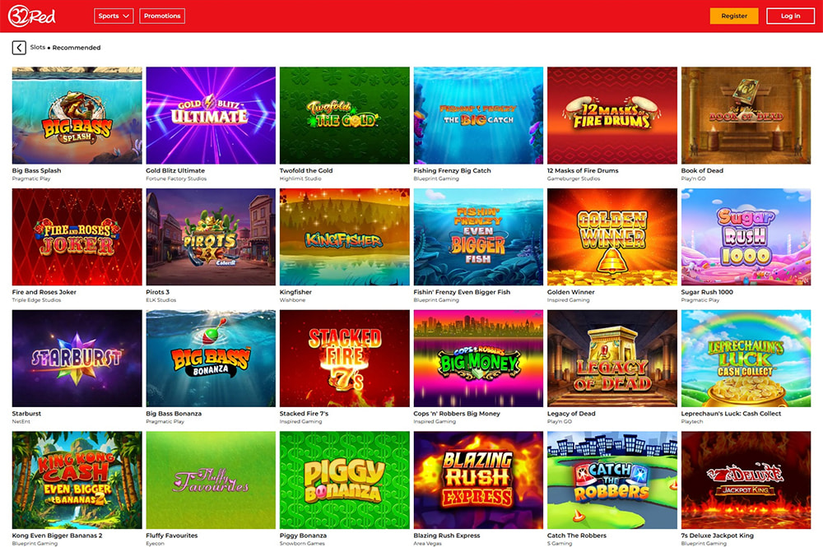Click the Register button
823x547 pixels.
[734, 16]
